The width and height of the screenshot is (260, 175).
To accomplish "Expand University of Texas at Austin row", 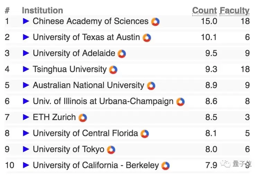I will (x=26, y=37).
